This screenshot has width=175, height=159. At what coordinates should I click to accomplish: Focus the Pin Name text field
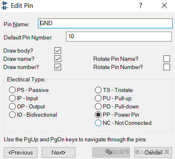[105, 23]
